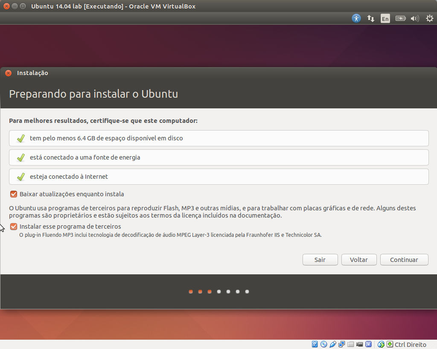Click 'tem pelo menos 6.4 GB' disk requirement row
The width and height of the screenshot is (437, 349).
click(x=219, y=138)
